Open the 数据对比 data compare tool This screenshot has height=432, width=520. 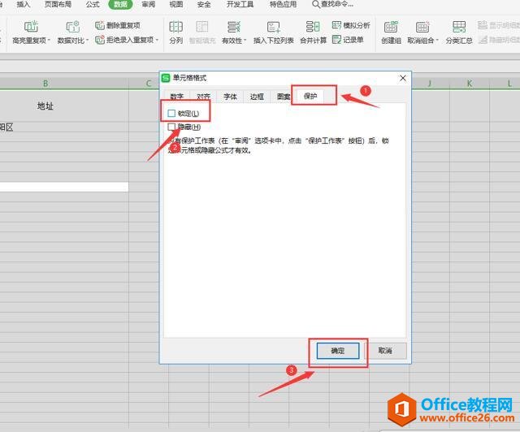(73, 32)
